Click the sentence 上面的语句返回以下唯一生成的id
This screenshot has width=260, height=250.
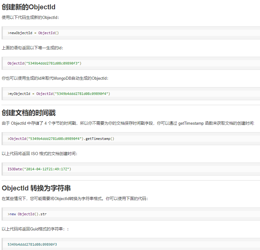(32, 48)
